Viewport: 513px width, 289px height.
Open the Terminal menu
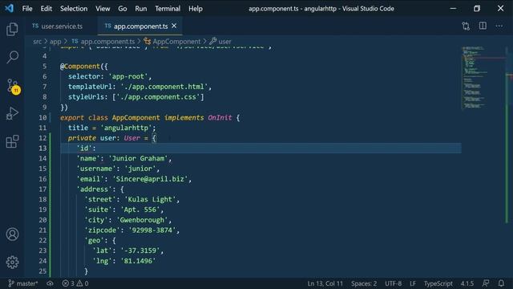(168, 9)
